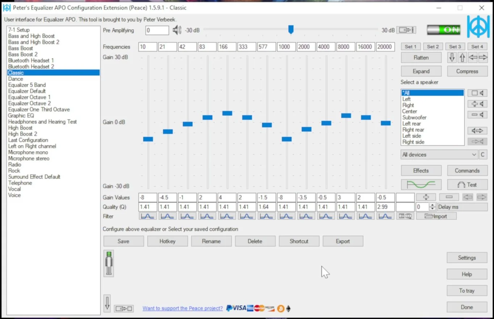494x319 pixels.
Task: Click the square speaker icon button
Action: [477, 93]
